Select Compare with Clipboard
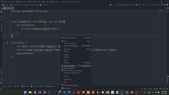The image size is (169, 95). pyautogui.click(x=76, y=85)
